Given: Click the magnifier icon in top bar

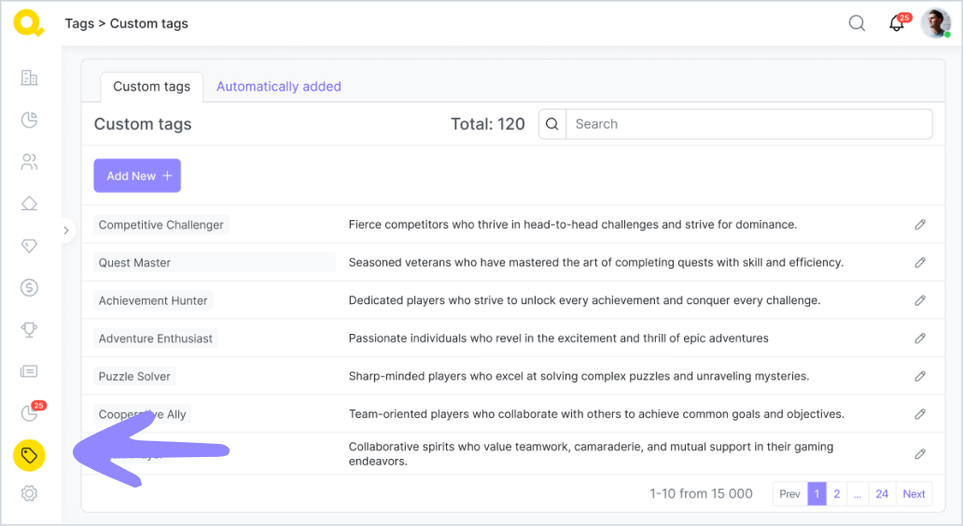Looking at the screenshot, I should pos(857,24).
